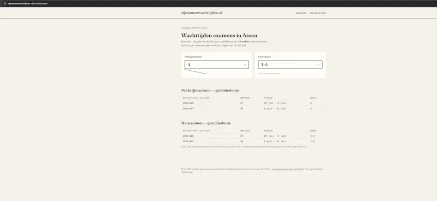Click Weken value 4 in Praktijkexamen W29 row
This screenshot has height=201, width=437.
(311, 109)
